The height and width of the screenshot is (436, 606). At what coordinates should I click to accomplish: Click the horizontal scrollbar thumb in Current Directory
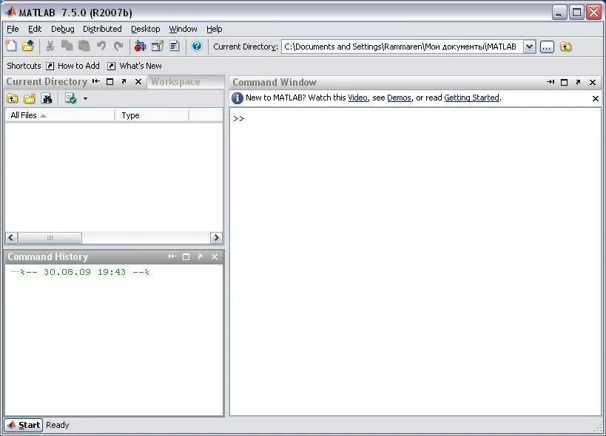(x=50, y=238)
